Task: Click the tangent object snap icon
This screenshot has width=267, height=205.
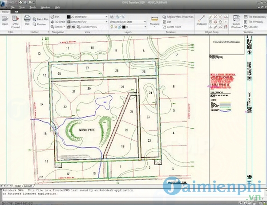Action: tap(220, 22)
